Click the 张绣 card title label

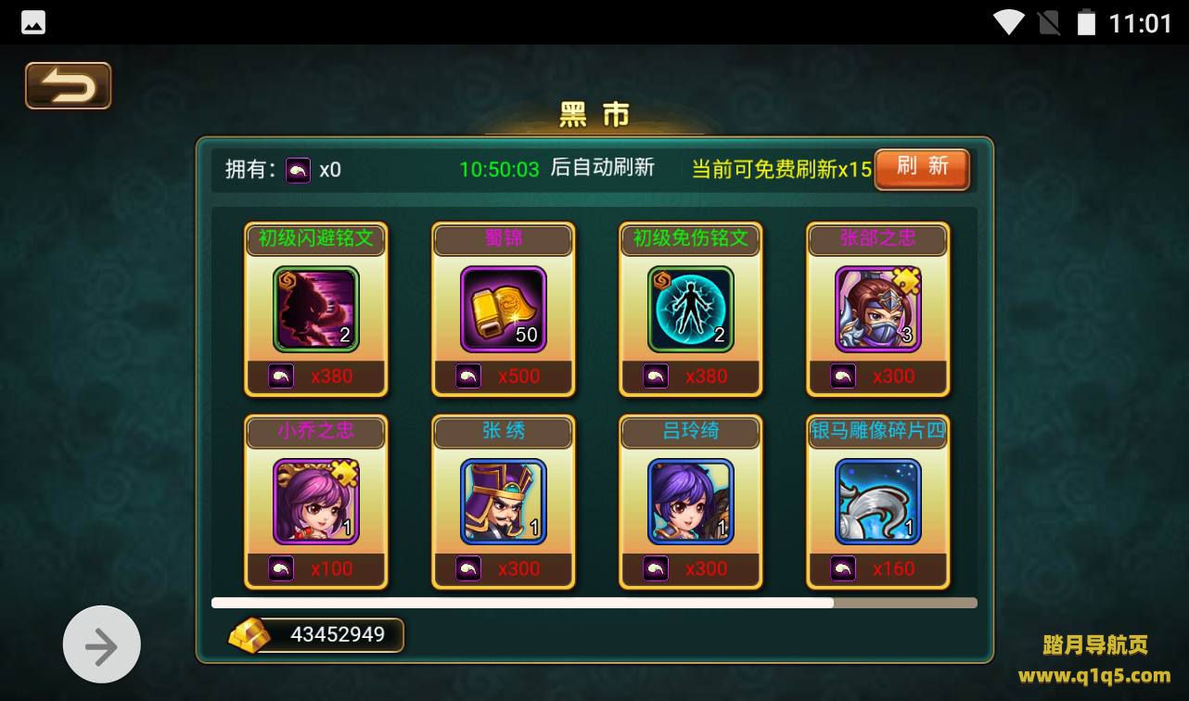pos(503,431)
